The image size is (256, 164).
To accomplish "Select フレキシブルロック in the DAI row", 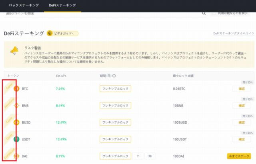I will pos(115,156).
